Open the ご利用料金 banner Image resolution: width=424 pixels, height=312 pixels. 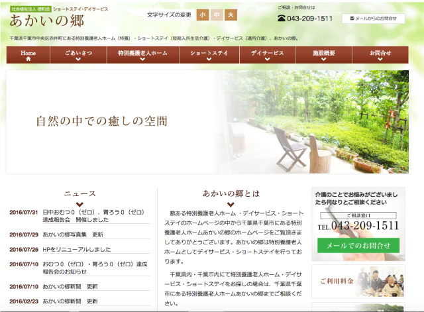click(358, 281)
